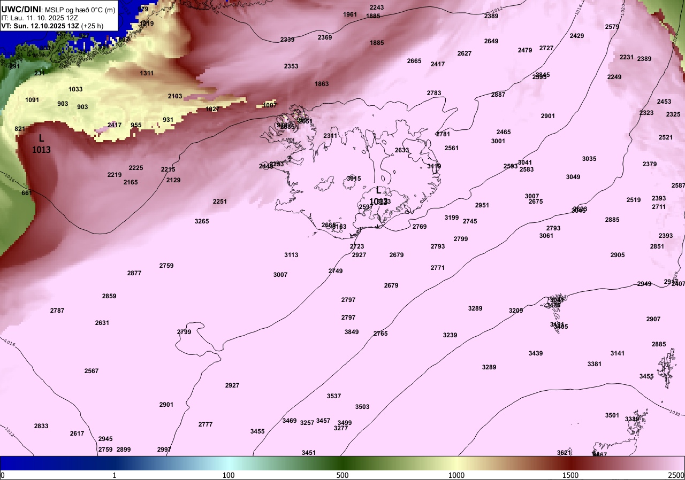Click the height value 1961

tap(350, 14)
